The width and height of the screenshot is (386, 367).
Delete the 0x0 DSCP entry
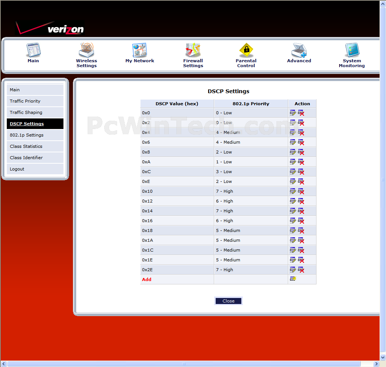point(301,113)
